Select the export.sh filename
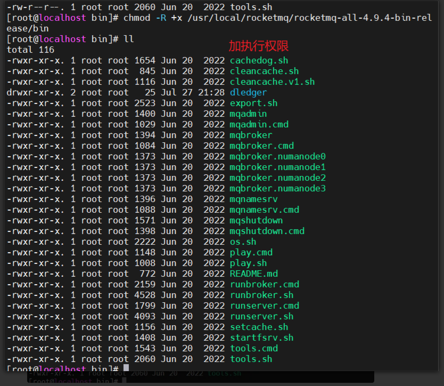444x386 pixels. coord(254,103)
